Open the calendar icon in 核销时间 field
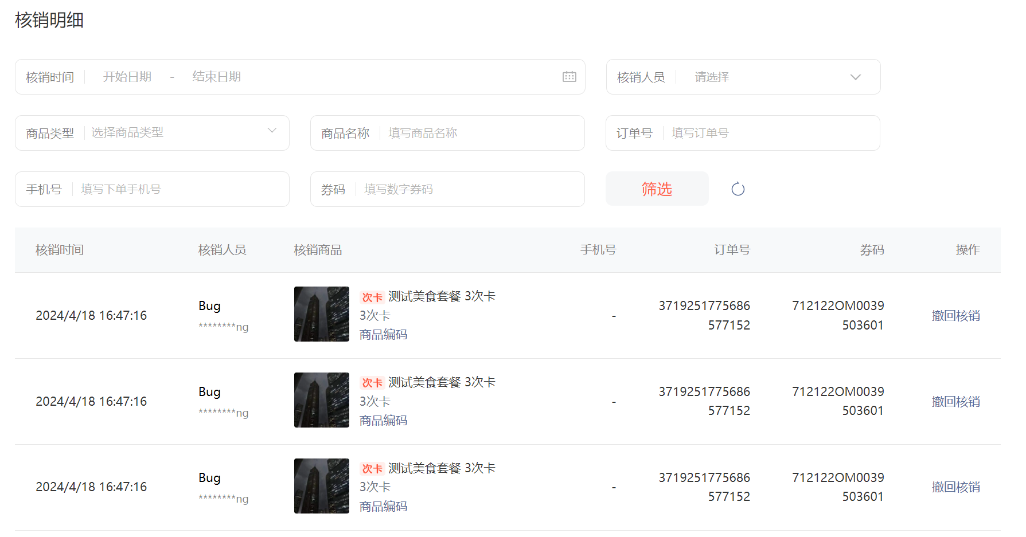This screenshot has width=1026, height=537. [569, 77]
